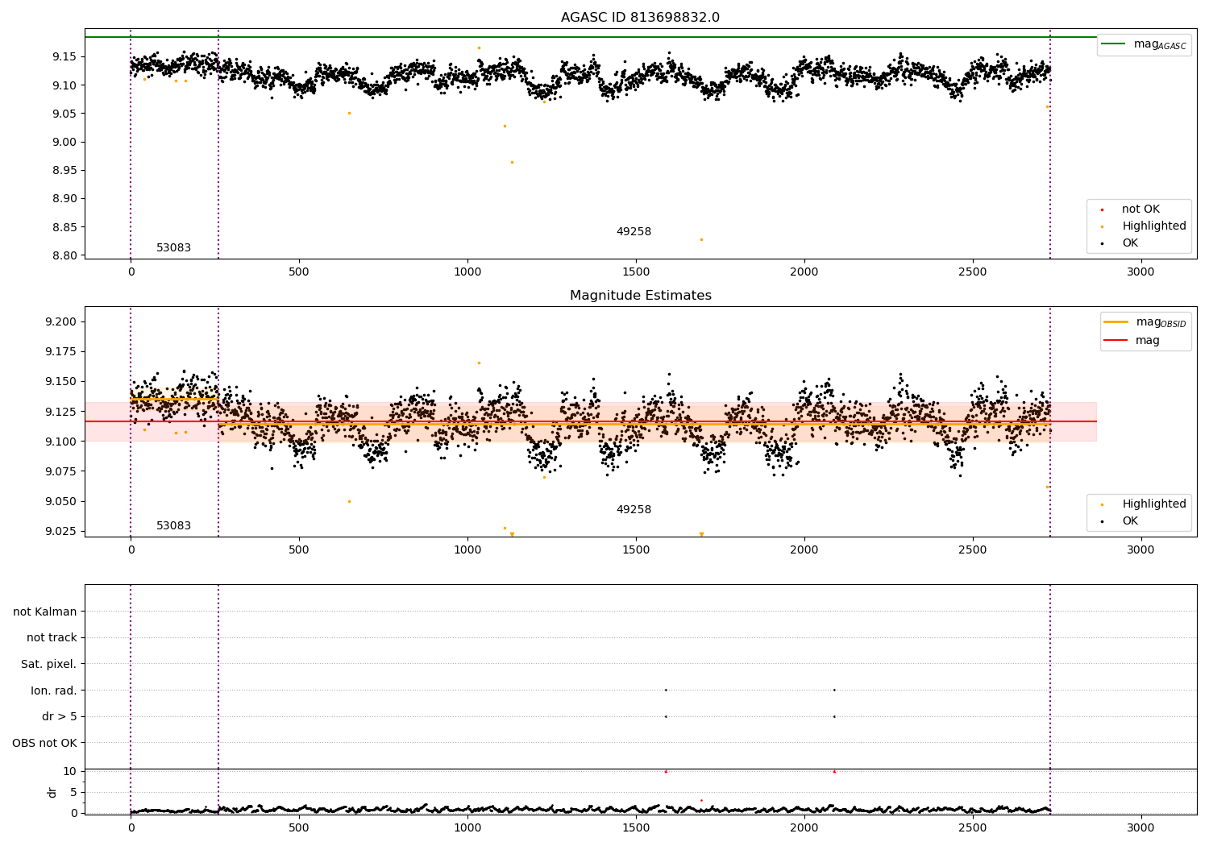Click the 'dr > 5' y-axis label
The width and height of the screenshot is (1209, 846).
(x=59, y=717)
